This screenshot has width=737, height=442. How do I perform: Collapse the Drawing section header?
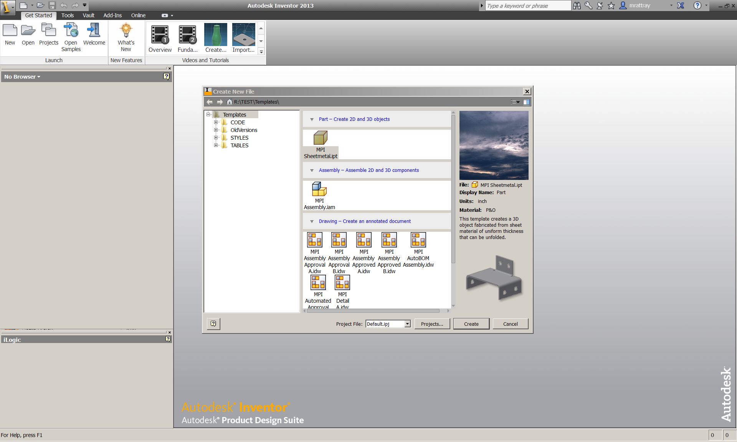pyautogui.click(x=312, y=221)
